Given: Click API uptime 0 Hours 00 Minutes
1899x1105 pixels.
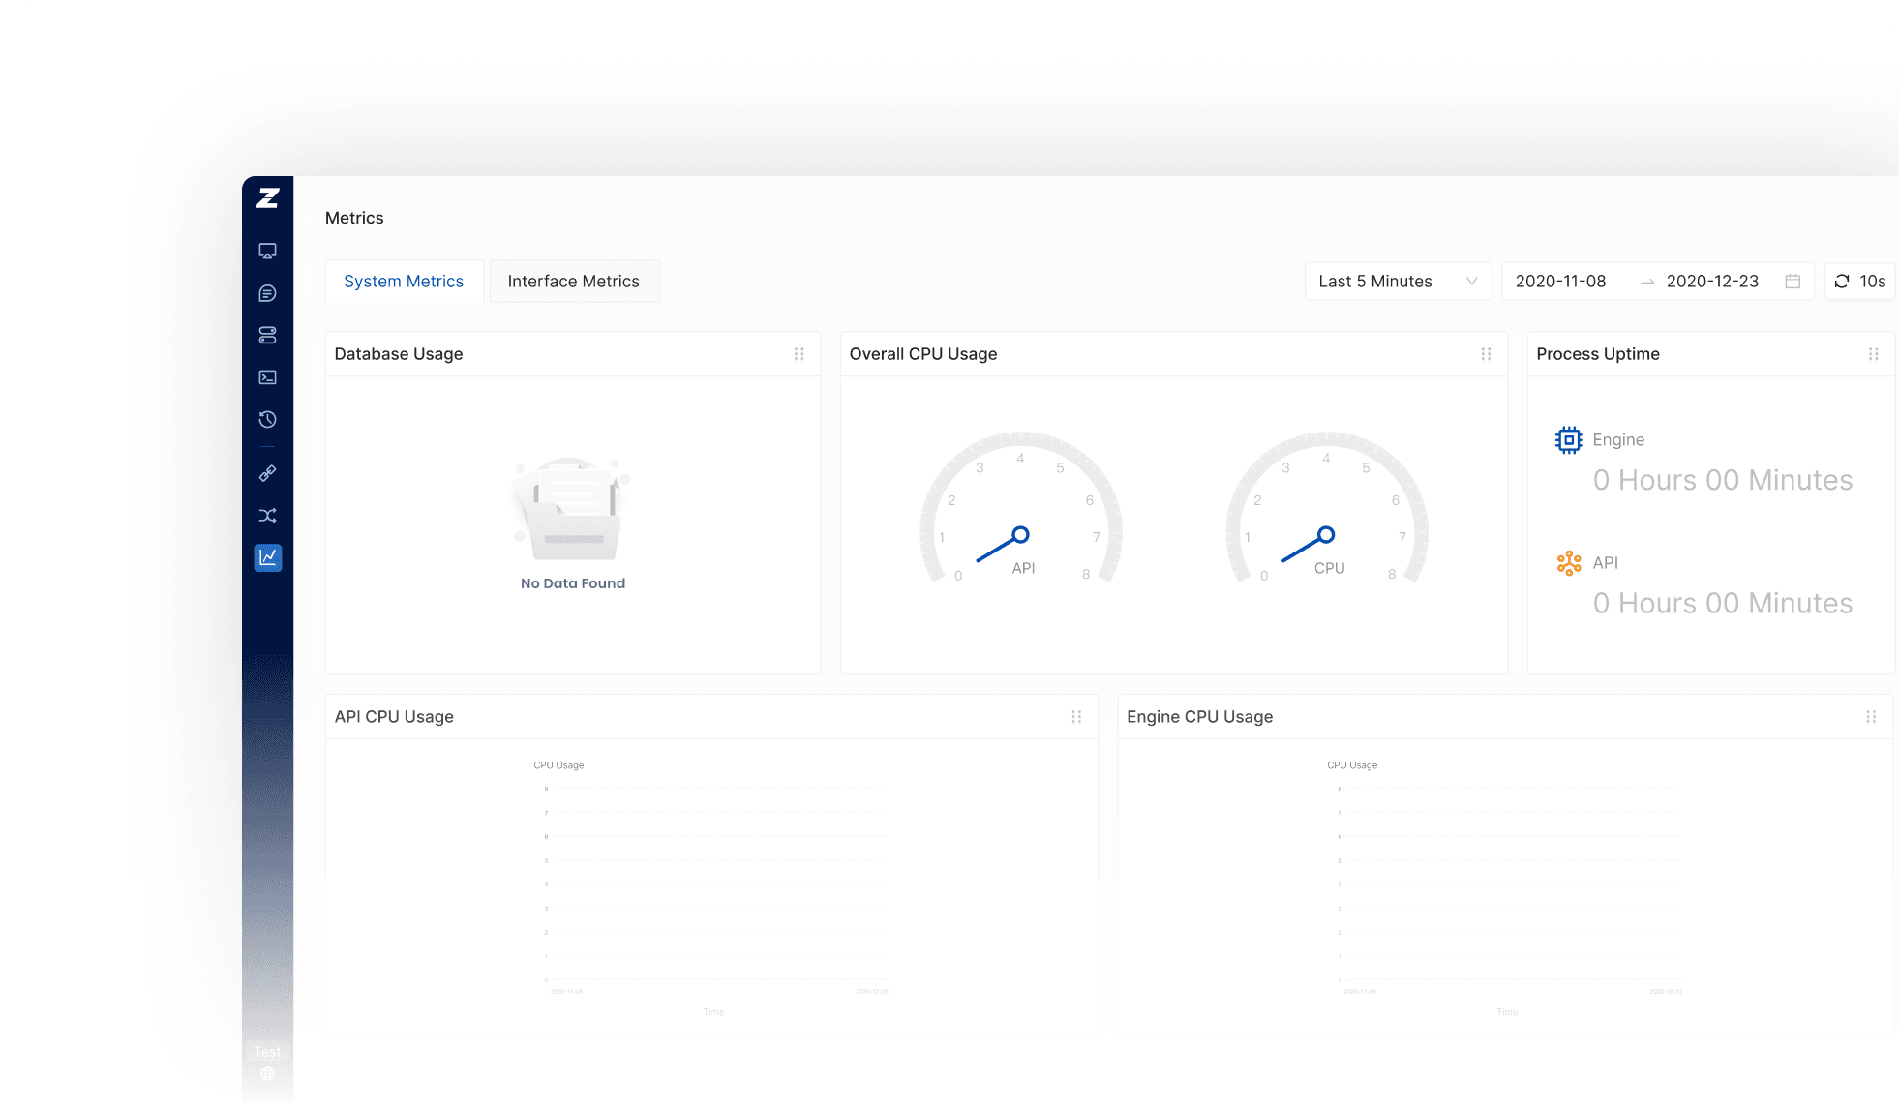Looking at the screenshot, I should (x=1723, y=603).
